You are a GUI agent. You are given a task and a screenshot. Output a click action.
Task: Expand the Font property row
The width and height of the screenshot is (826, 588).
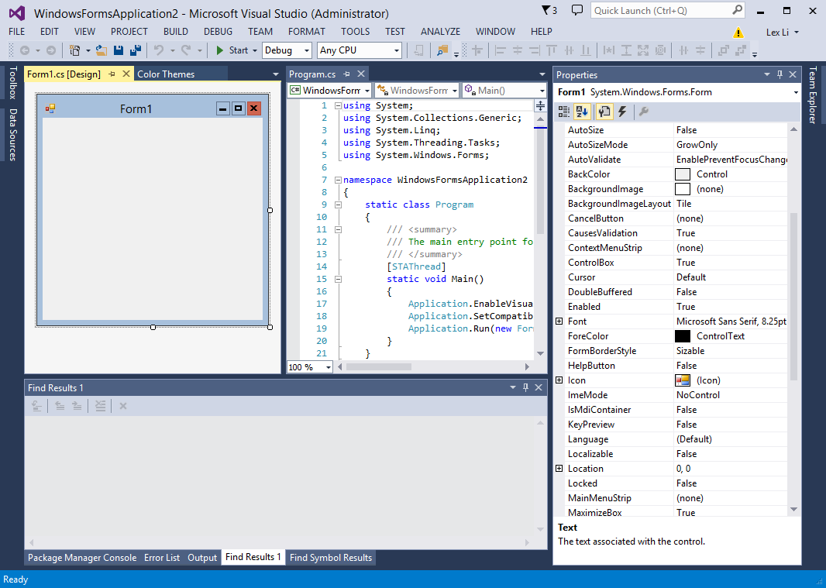[559, 321]
